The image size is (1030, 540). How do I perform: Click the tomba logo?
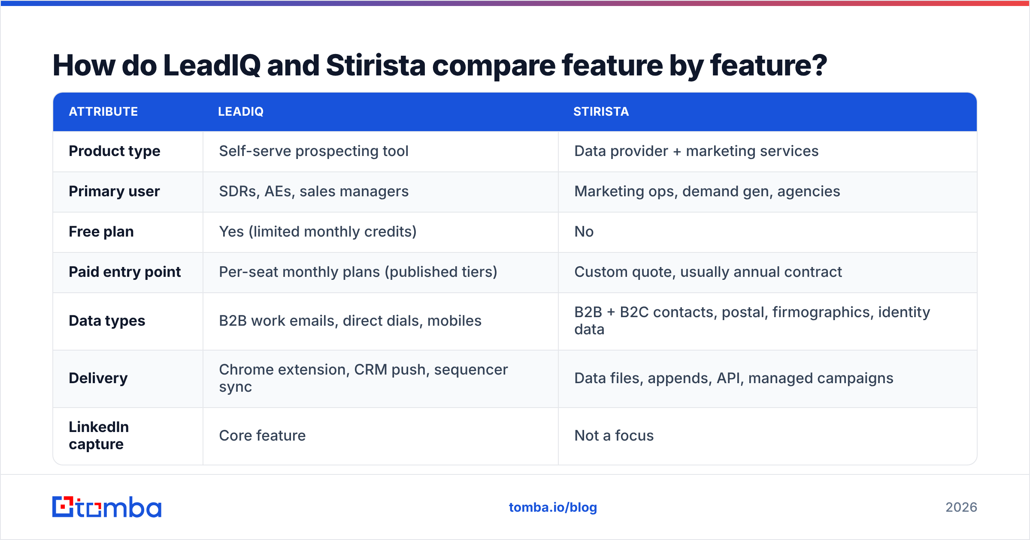(107, 507)
